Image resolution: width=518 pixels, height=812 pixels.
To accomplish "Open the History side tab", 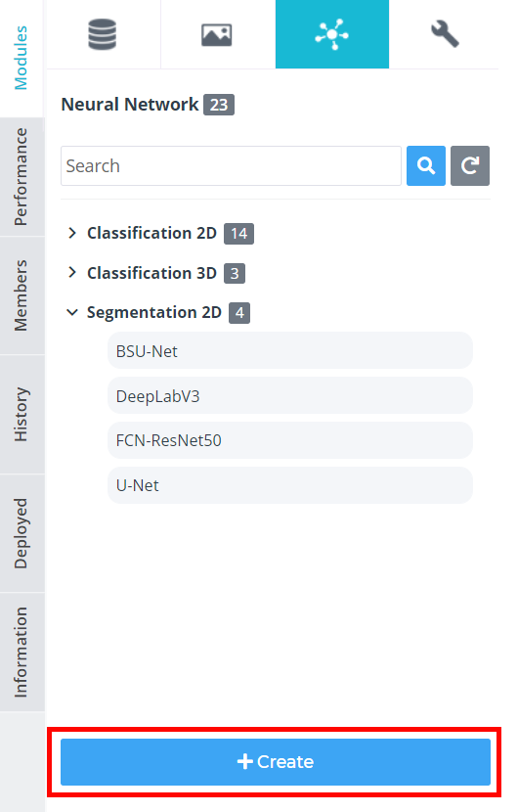I will 22,414.
